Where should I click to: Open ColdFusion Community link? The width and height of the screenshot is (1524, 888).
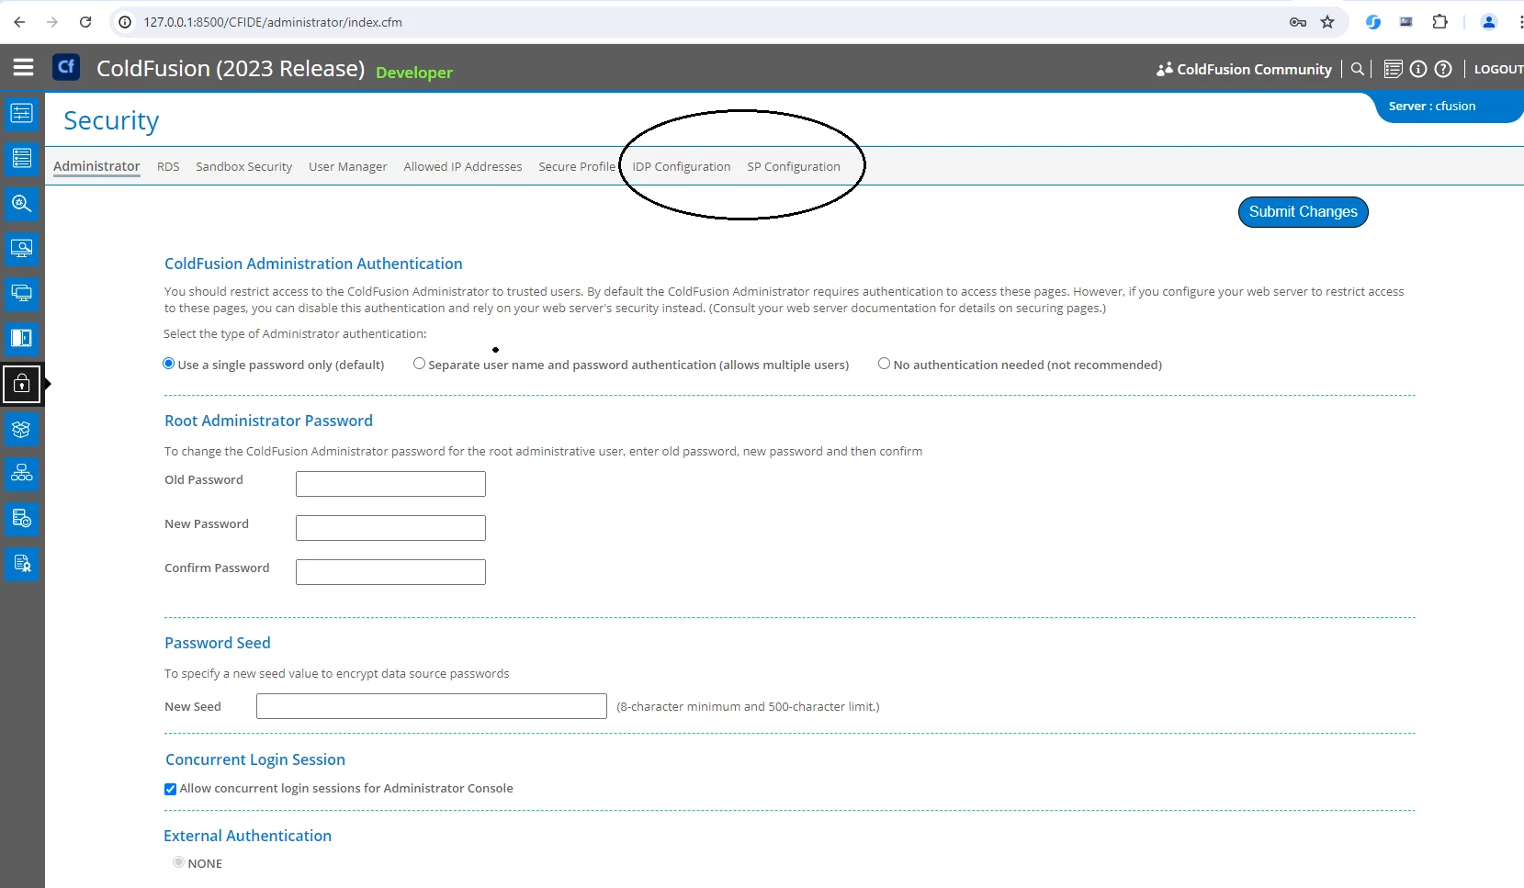pos(1254,69)
